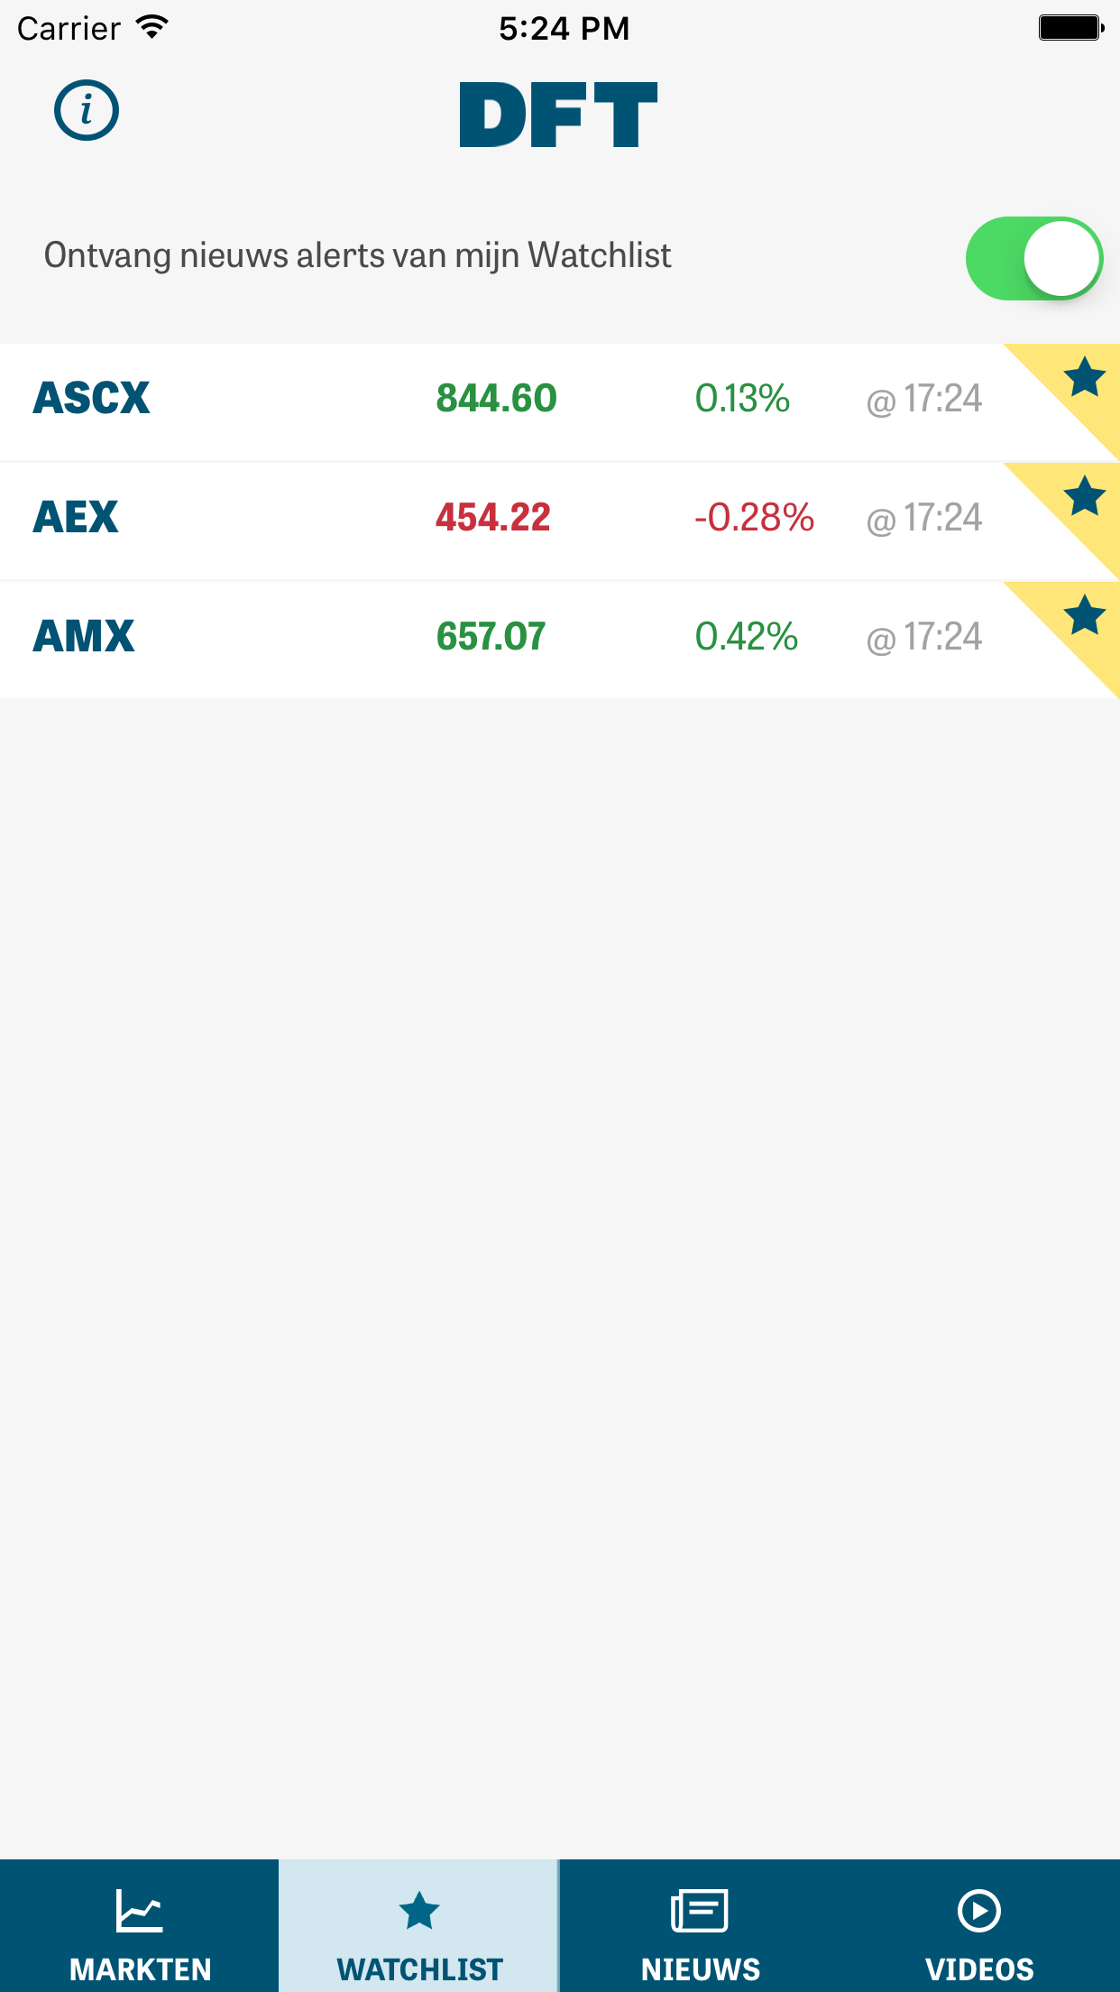Open the Markten tab

tap(140, 1927)
